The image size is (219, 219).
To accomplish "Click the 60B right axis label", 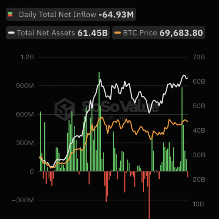I will point(199,81).
